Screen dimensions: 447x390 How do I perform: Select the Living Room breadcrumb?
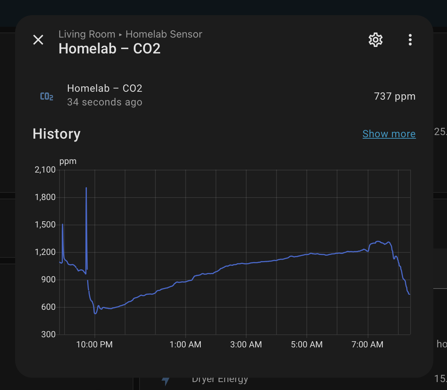coord(87,34)
